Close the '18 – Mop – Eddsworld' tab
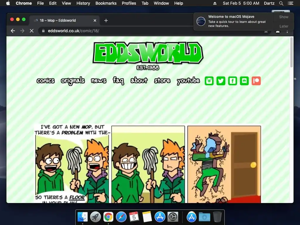 [x=95, y=21]
